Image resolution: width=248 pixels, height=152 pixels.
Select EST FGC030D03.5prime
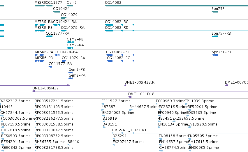(x=18, y=119)
